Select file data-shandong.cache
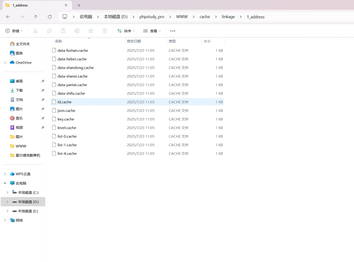 tap(137, 68)
